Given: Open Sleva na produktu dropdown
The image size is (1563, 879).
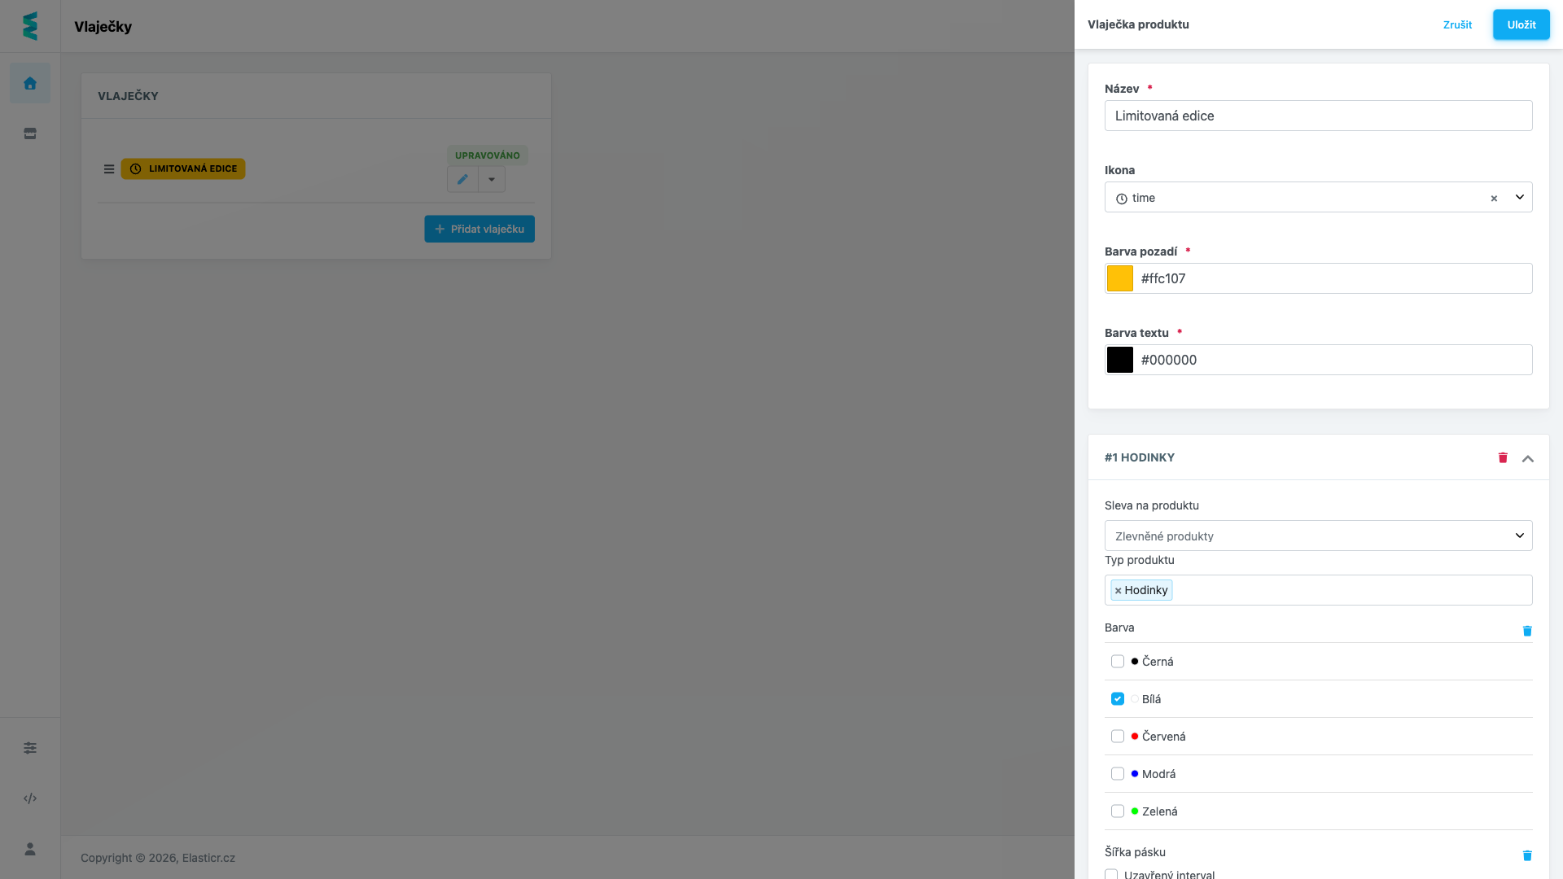Looking at the screenshot, I should (1318, 536).
